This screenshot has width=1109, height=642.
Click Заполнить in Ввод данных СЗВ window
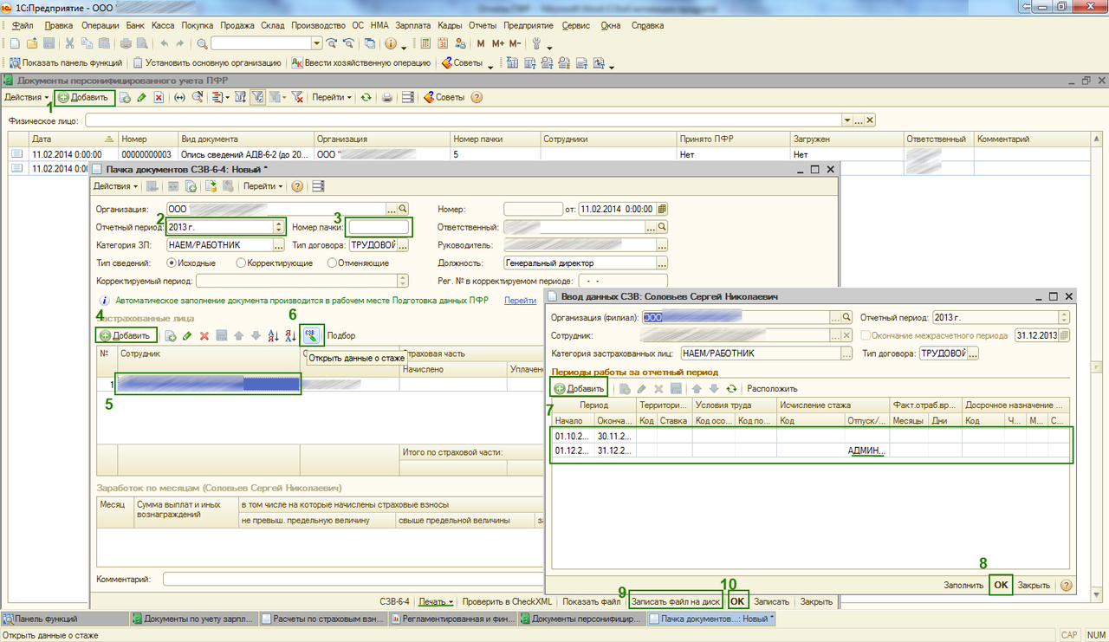pos(963,585)
